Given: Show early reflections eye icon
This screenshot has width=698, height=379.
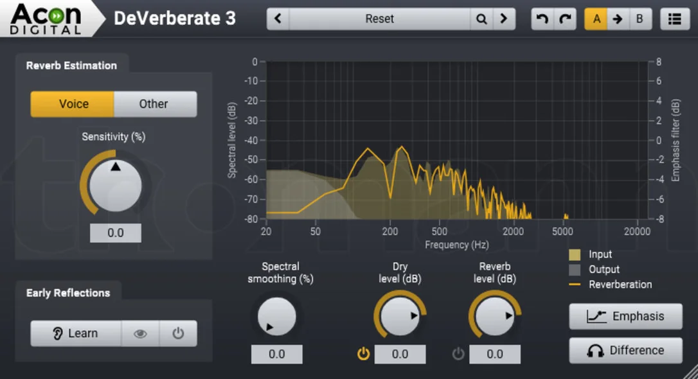Looking at the screenshot, I should [x=140, y=333].
